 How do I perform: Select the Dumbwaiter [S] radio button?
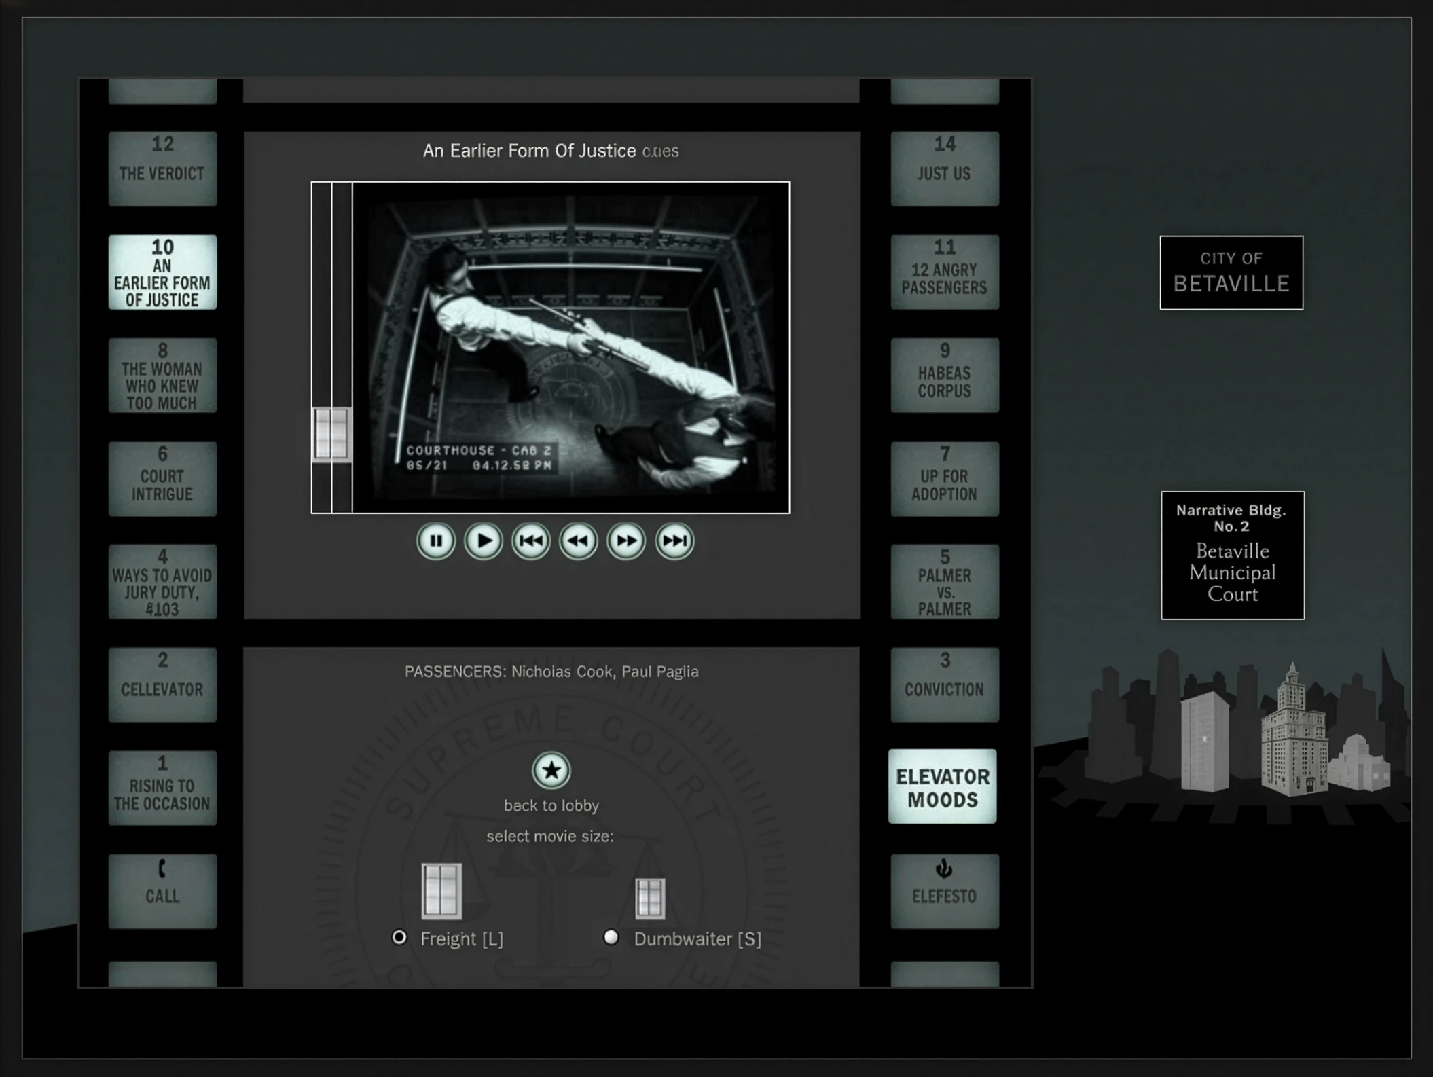tap(611, 937)
